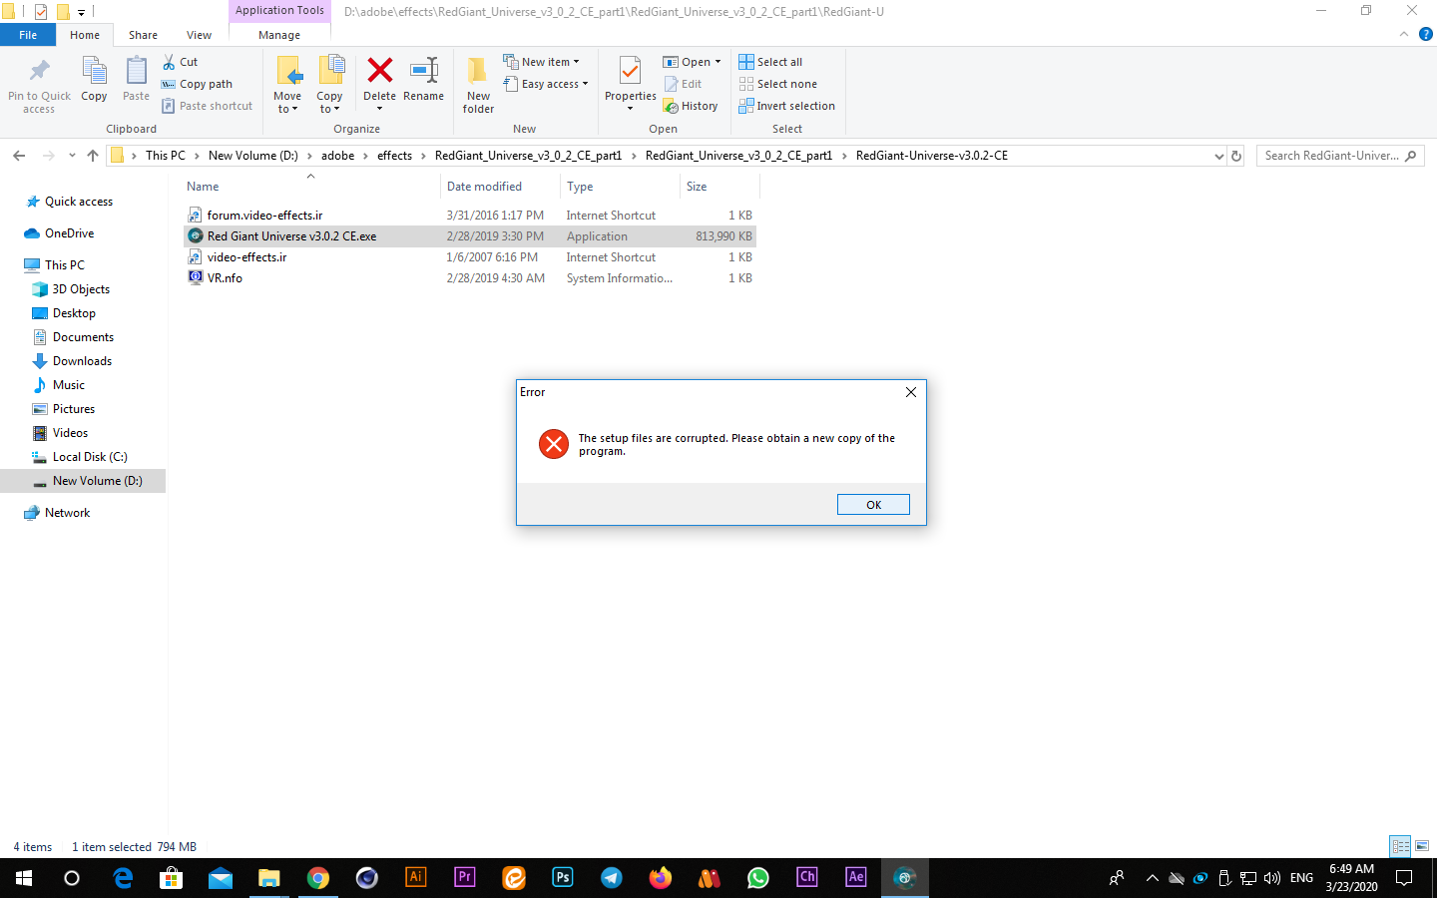Open Network in navigation pane

[x=67, y=513]
